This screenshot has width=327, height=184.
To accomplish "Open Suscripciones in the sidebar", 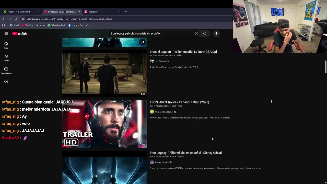I will (x=6, y=71).
